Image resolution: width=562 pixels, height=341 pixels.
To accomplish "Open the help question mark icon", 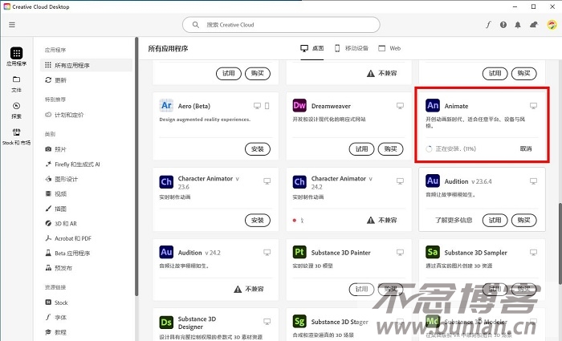I will (x=503, y=25).
